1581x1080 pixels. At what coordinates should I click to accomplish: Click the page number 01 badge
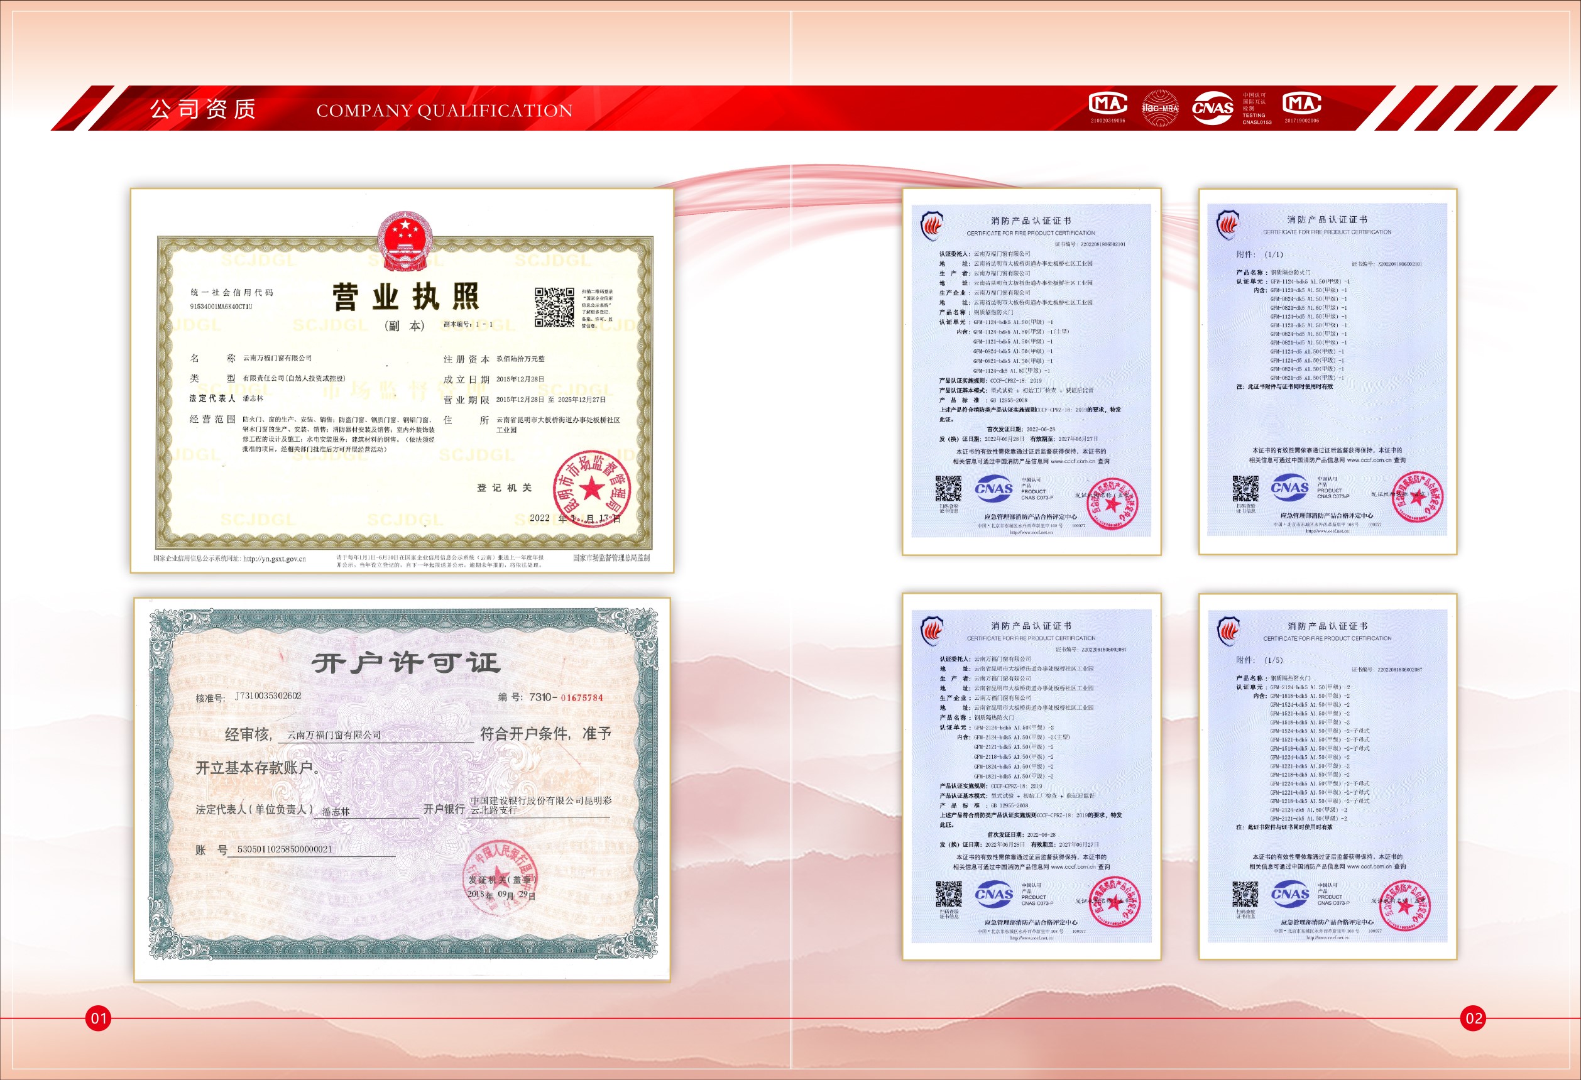[99, 1018]
